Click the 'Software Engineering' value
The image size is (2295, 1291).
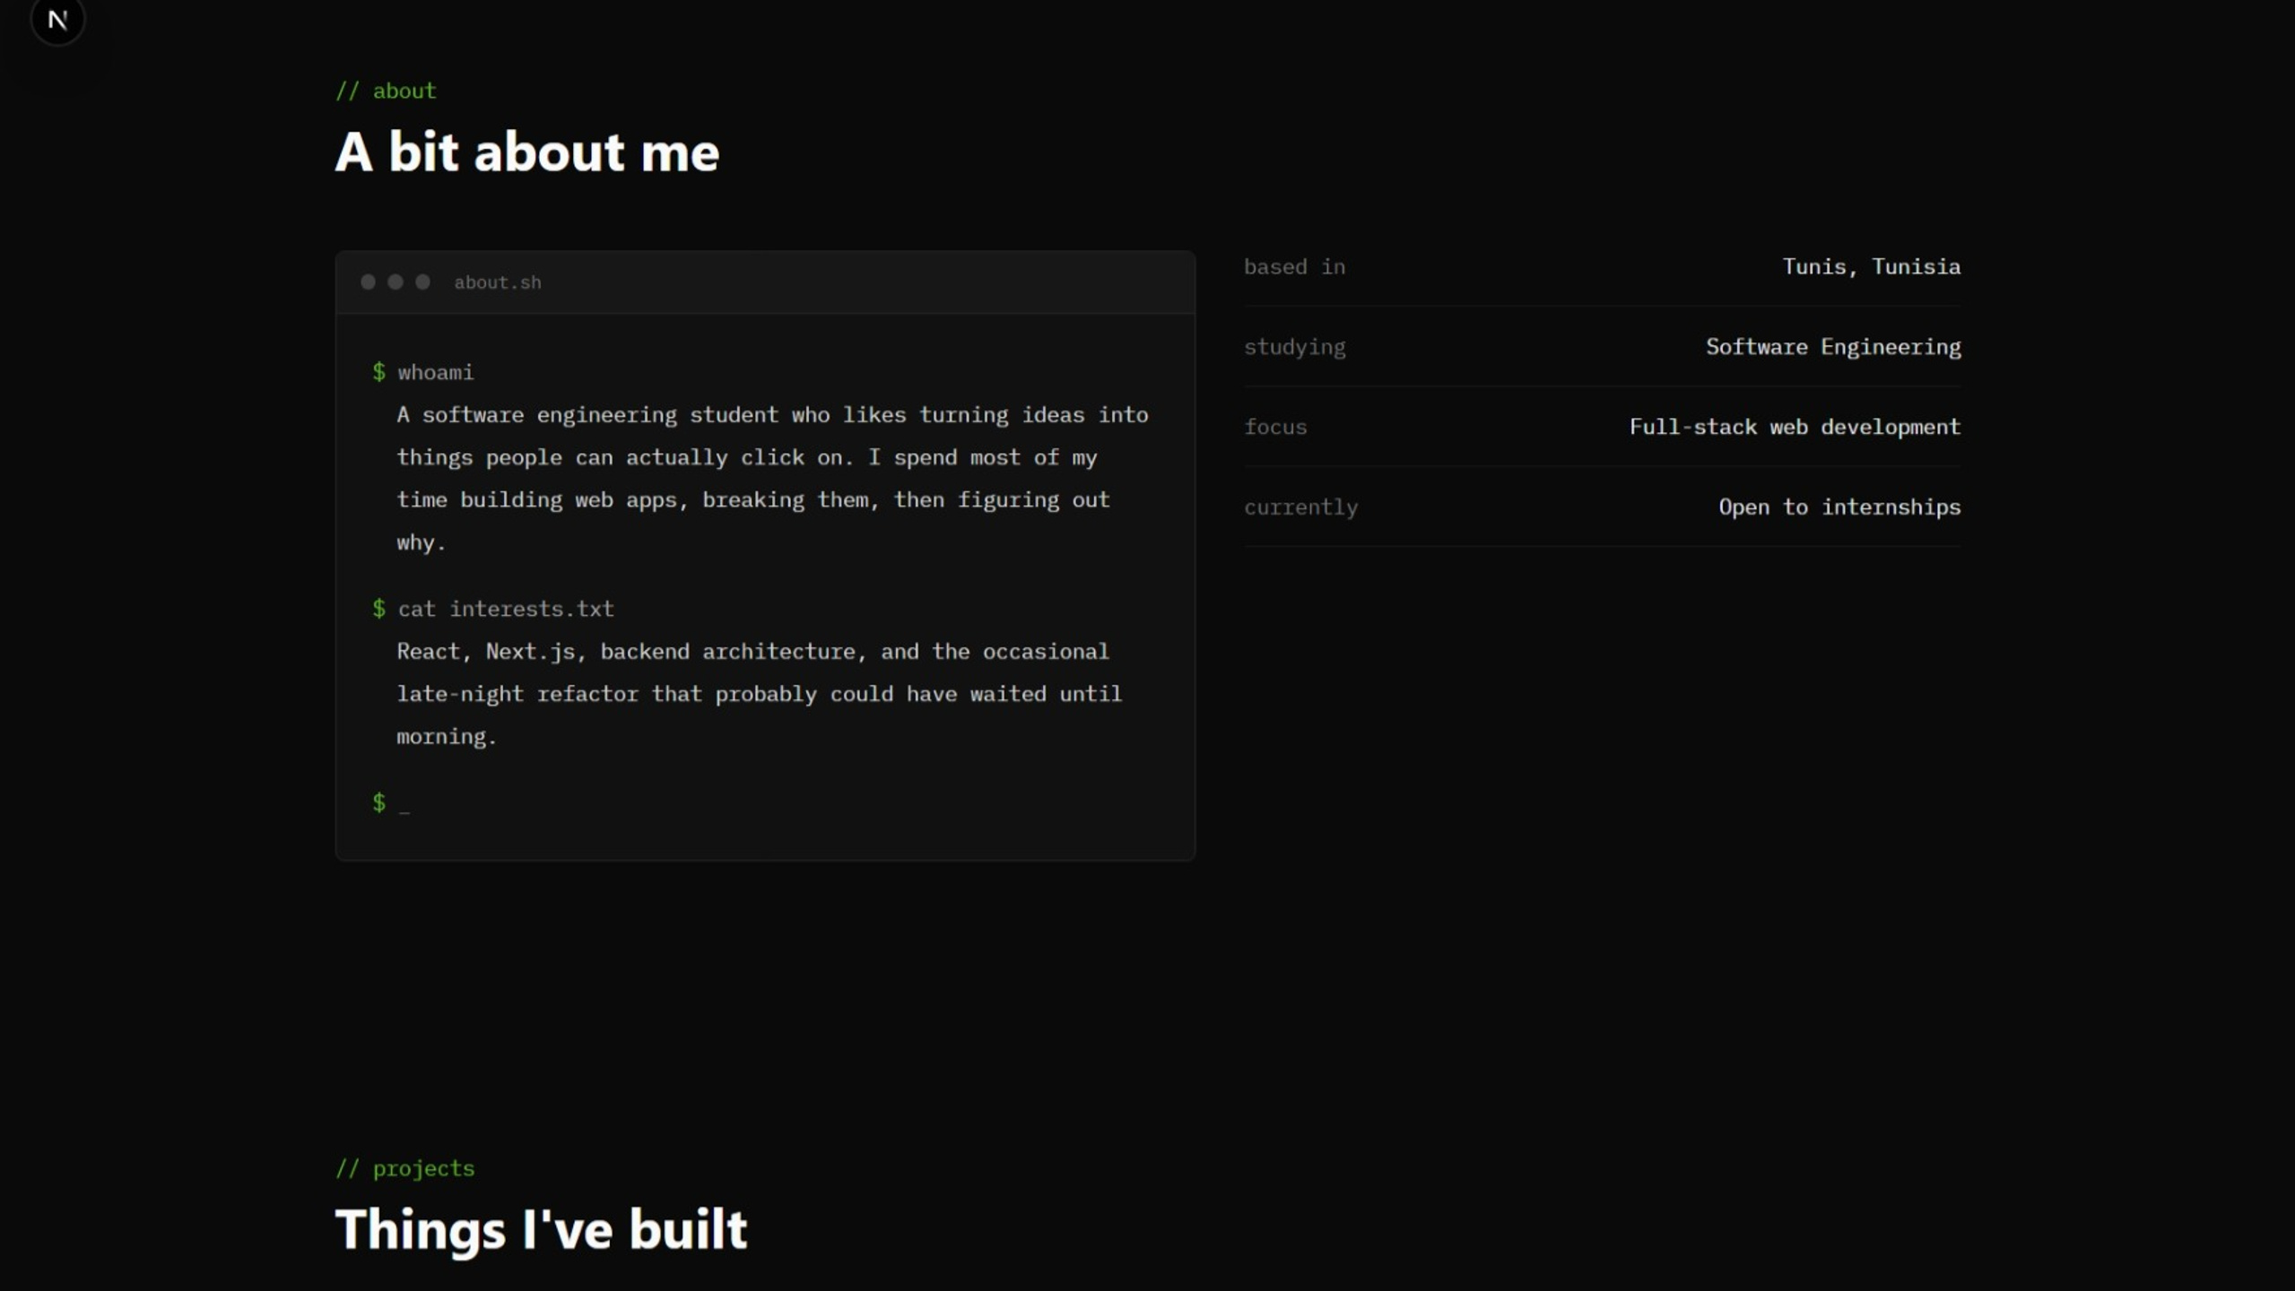[1833, 347]
